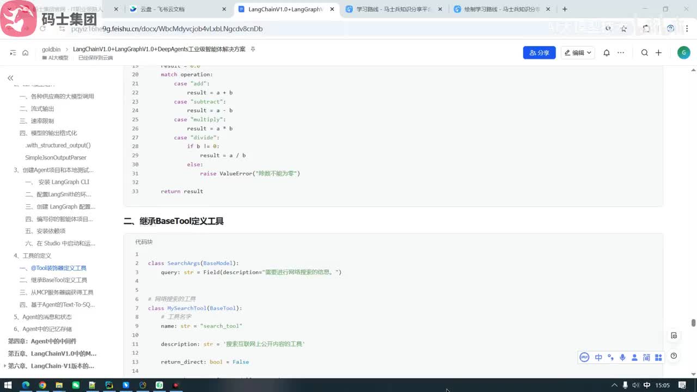
Task: Open Google Chrome from taskbar
Action: point(42,385)
